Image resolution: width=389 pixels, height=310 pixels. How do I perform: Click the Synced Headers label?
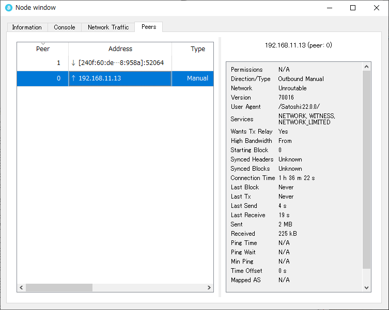[252, 159]
